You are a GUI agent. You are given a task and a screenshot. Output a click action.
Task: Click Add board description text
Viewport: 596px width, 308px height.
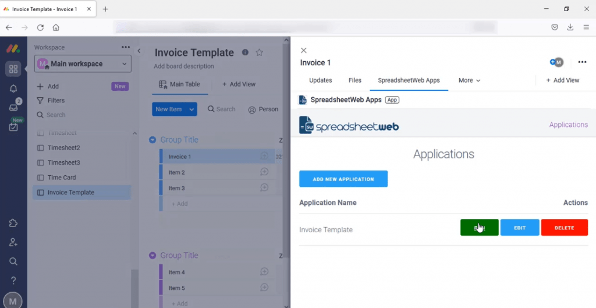pyautogui.click(x=184, y=66)
